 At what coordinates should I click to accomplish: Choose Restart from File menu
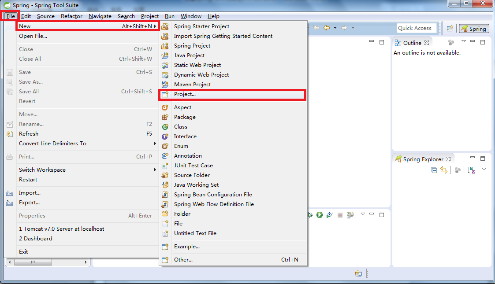coord(82,180)
